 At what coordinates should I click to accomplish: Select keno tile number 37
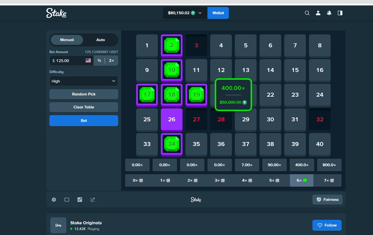tap(246, 144)
